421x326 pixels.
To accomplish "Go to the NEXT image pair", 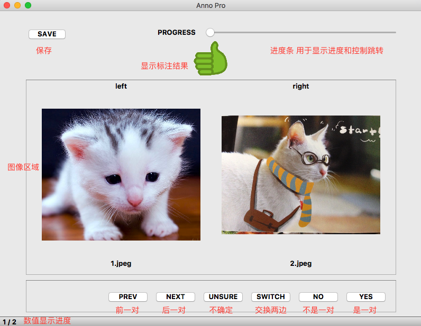I will (175, 297).
